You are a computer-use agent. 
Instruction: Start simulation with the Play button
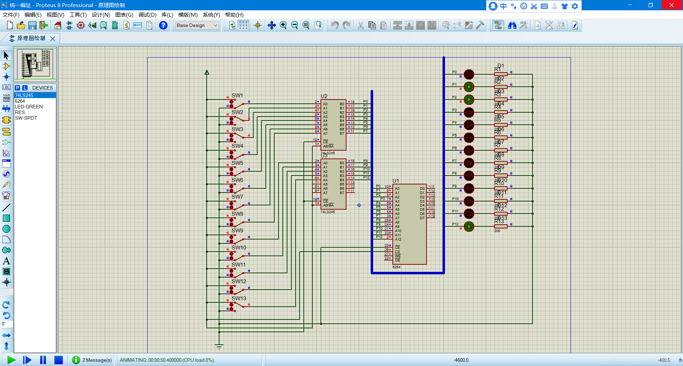click(x=11, y=360)
